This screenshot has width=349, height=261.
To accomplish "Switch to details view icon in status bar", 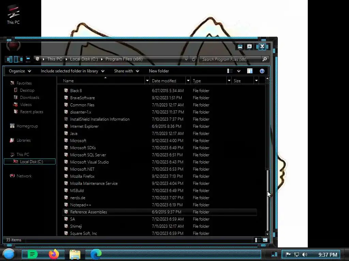I will [x=258, y=240].
